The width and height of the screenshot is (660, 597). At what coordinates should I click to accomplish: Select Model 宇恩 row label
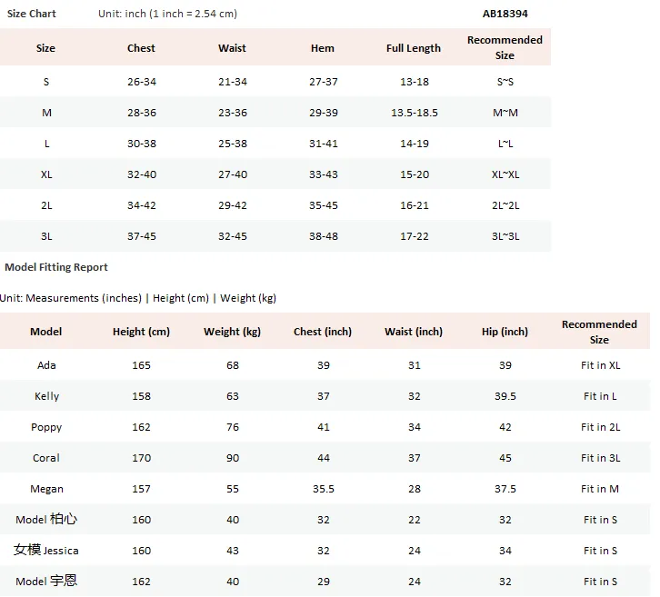(x=46, y=581)
